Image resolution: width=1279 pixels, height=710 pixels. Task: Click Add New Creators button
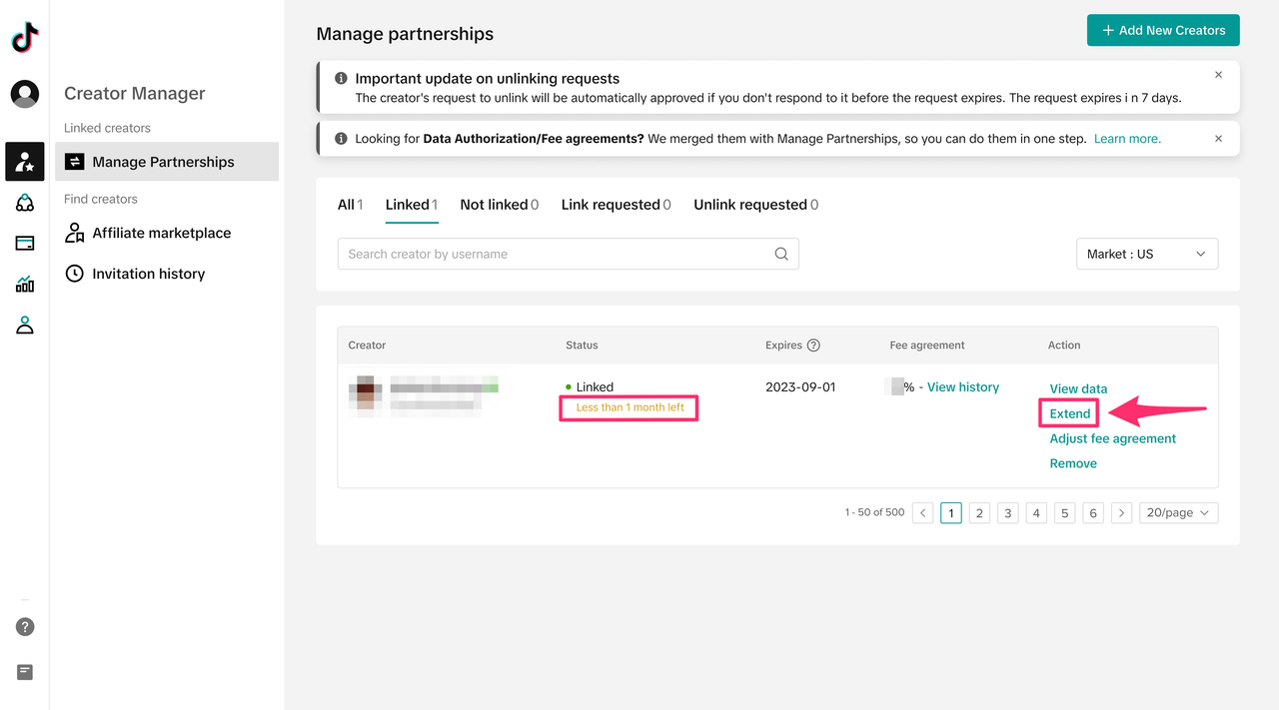coord(1163,30)
